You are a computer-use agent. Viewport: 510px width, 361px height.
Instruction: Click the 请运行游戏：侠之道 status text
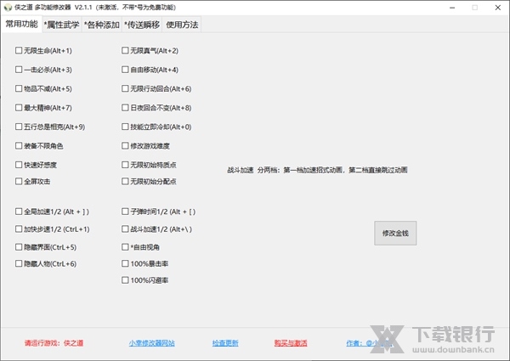point(54,343)
